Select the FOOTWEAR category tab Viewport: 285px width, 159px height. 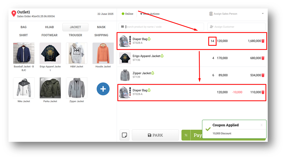[49, 35]
